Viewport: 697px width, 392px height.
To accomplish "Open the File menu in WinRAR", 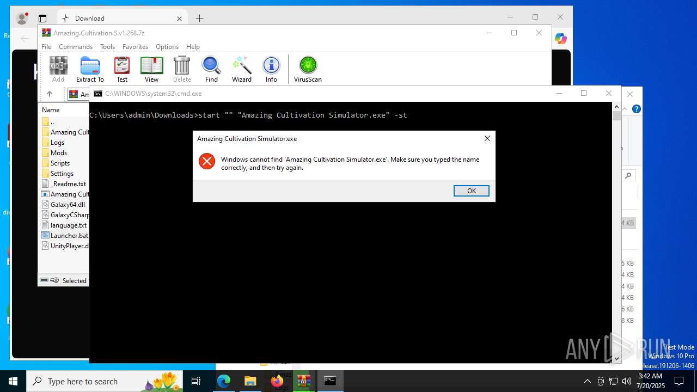I will pos(46,47).
